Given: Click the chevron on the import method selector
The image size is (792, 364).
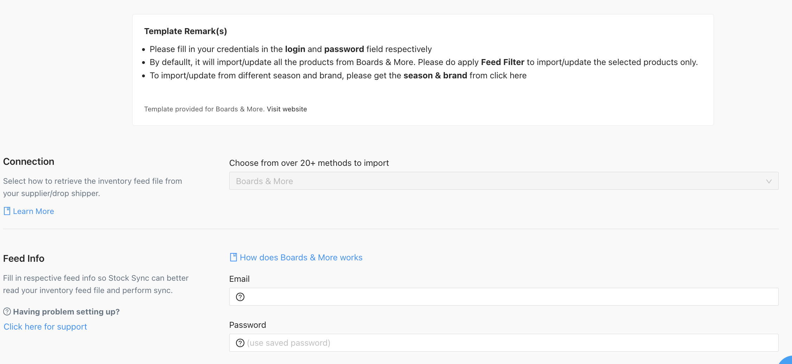Looking at the screenshot, I should (x=768, y=181).
